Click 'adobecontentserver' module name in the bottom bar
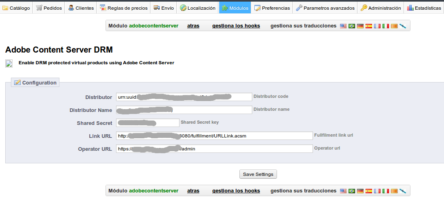 154,191
